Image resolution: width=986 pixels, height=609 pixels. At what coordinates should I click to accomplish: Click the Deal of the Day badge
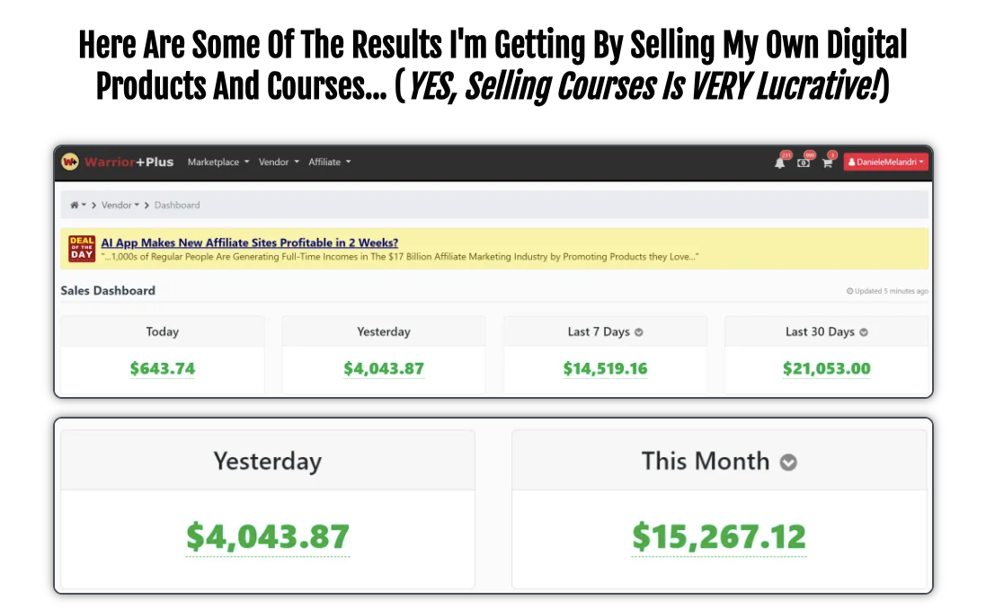(81, 246)
